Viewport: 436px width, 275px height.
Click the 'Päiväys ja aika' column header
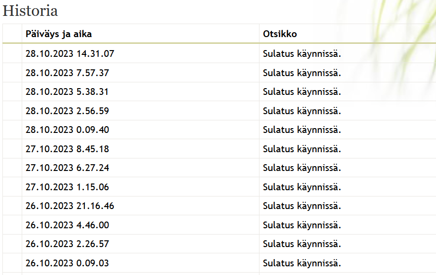[59, 34]
